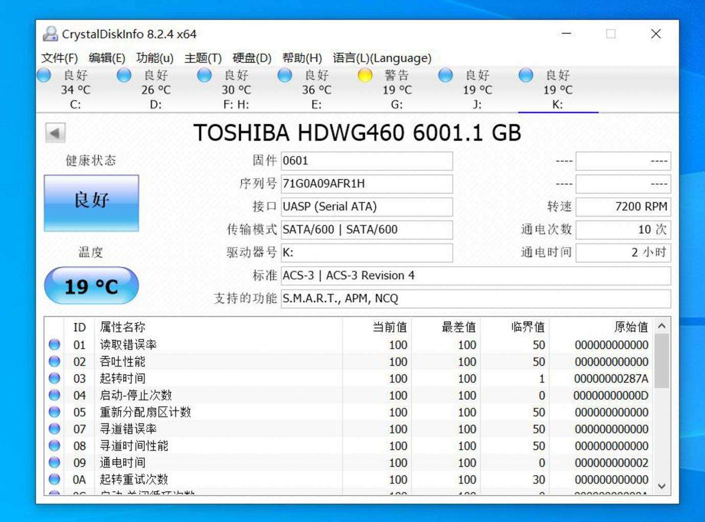This screenshot has width=705, height=522.
Task: Click status dot for attribute 04 启动-停止次数
Action: (55, 395)
